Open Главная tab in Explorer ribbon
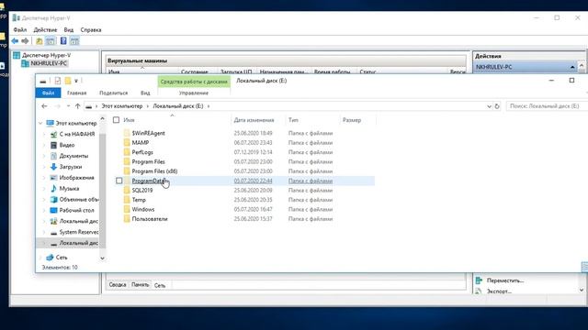 [76, 93]
